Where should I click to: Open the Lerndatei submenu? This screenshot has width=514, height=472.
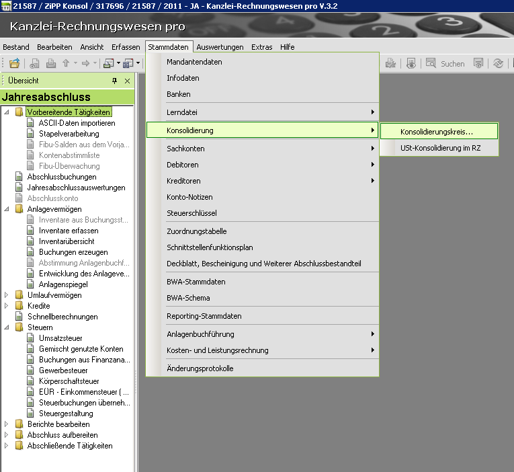pyautogui.click(x=263, y=112)
